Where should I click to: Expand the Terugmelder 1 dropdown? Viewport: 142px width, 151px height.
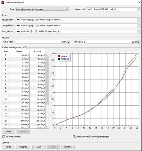[x=138, y=20]
